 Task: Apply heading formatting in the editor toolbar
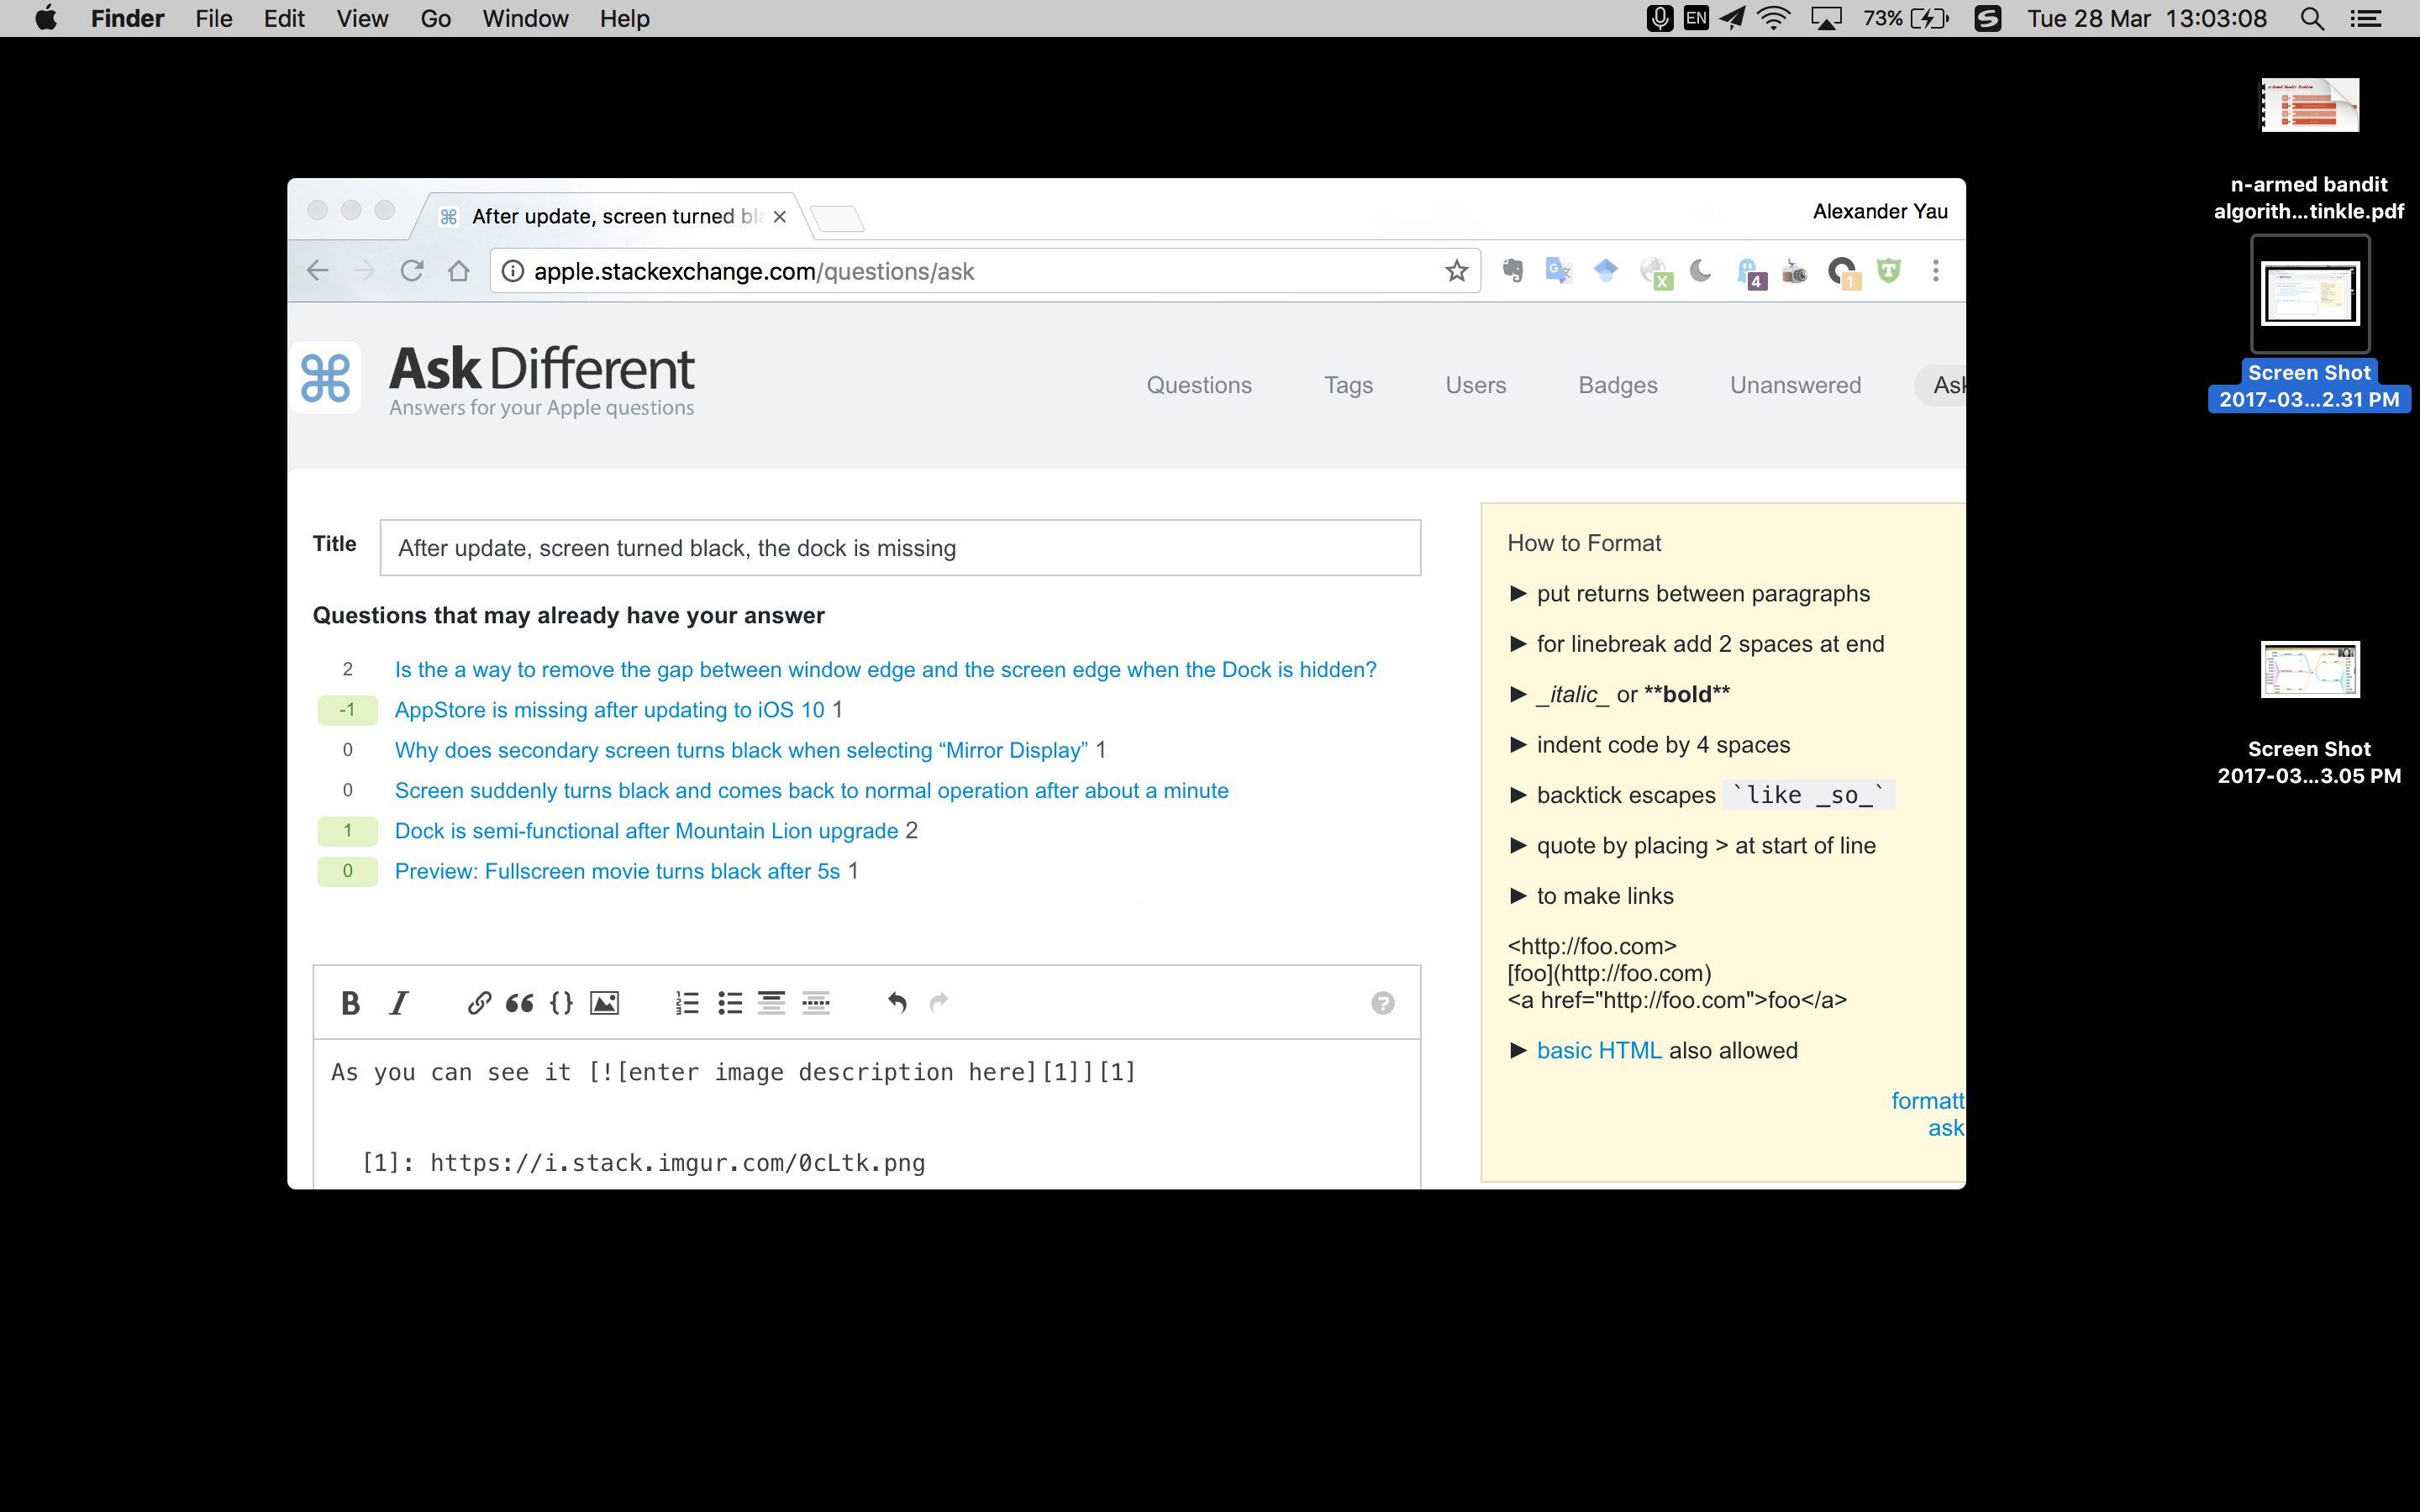pyautogui.click(x=771, y=1003)
